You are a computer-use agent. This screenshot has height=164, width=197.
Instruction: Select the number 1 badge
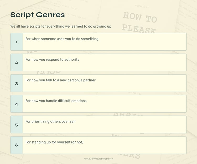(17, 42)
